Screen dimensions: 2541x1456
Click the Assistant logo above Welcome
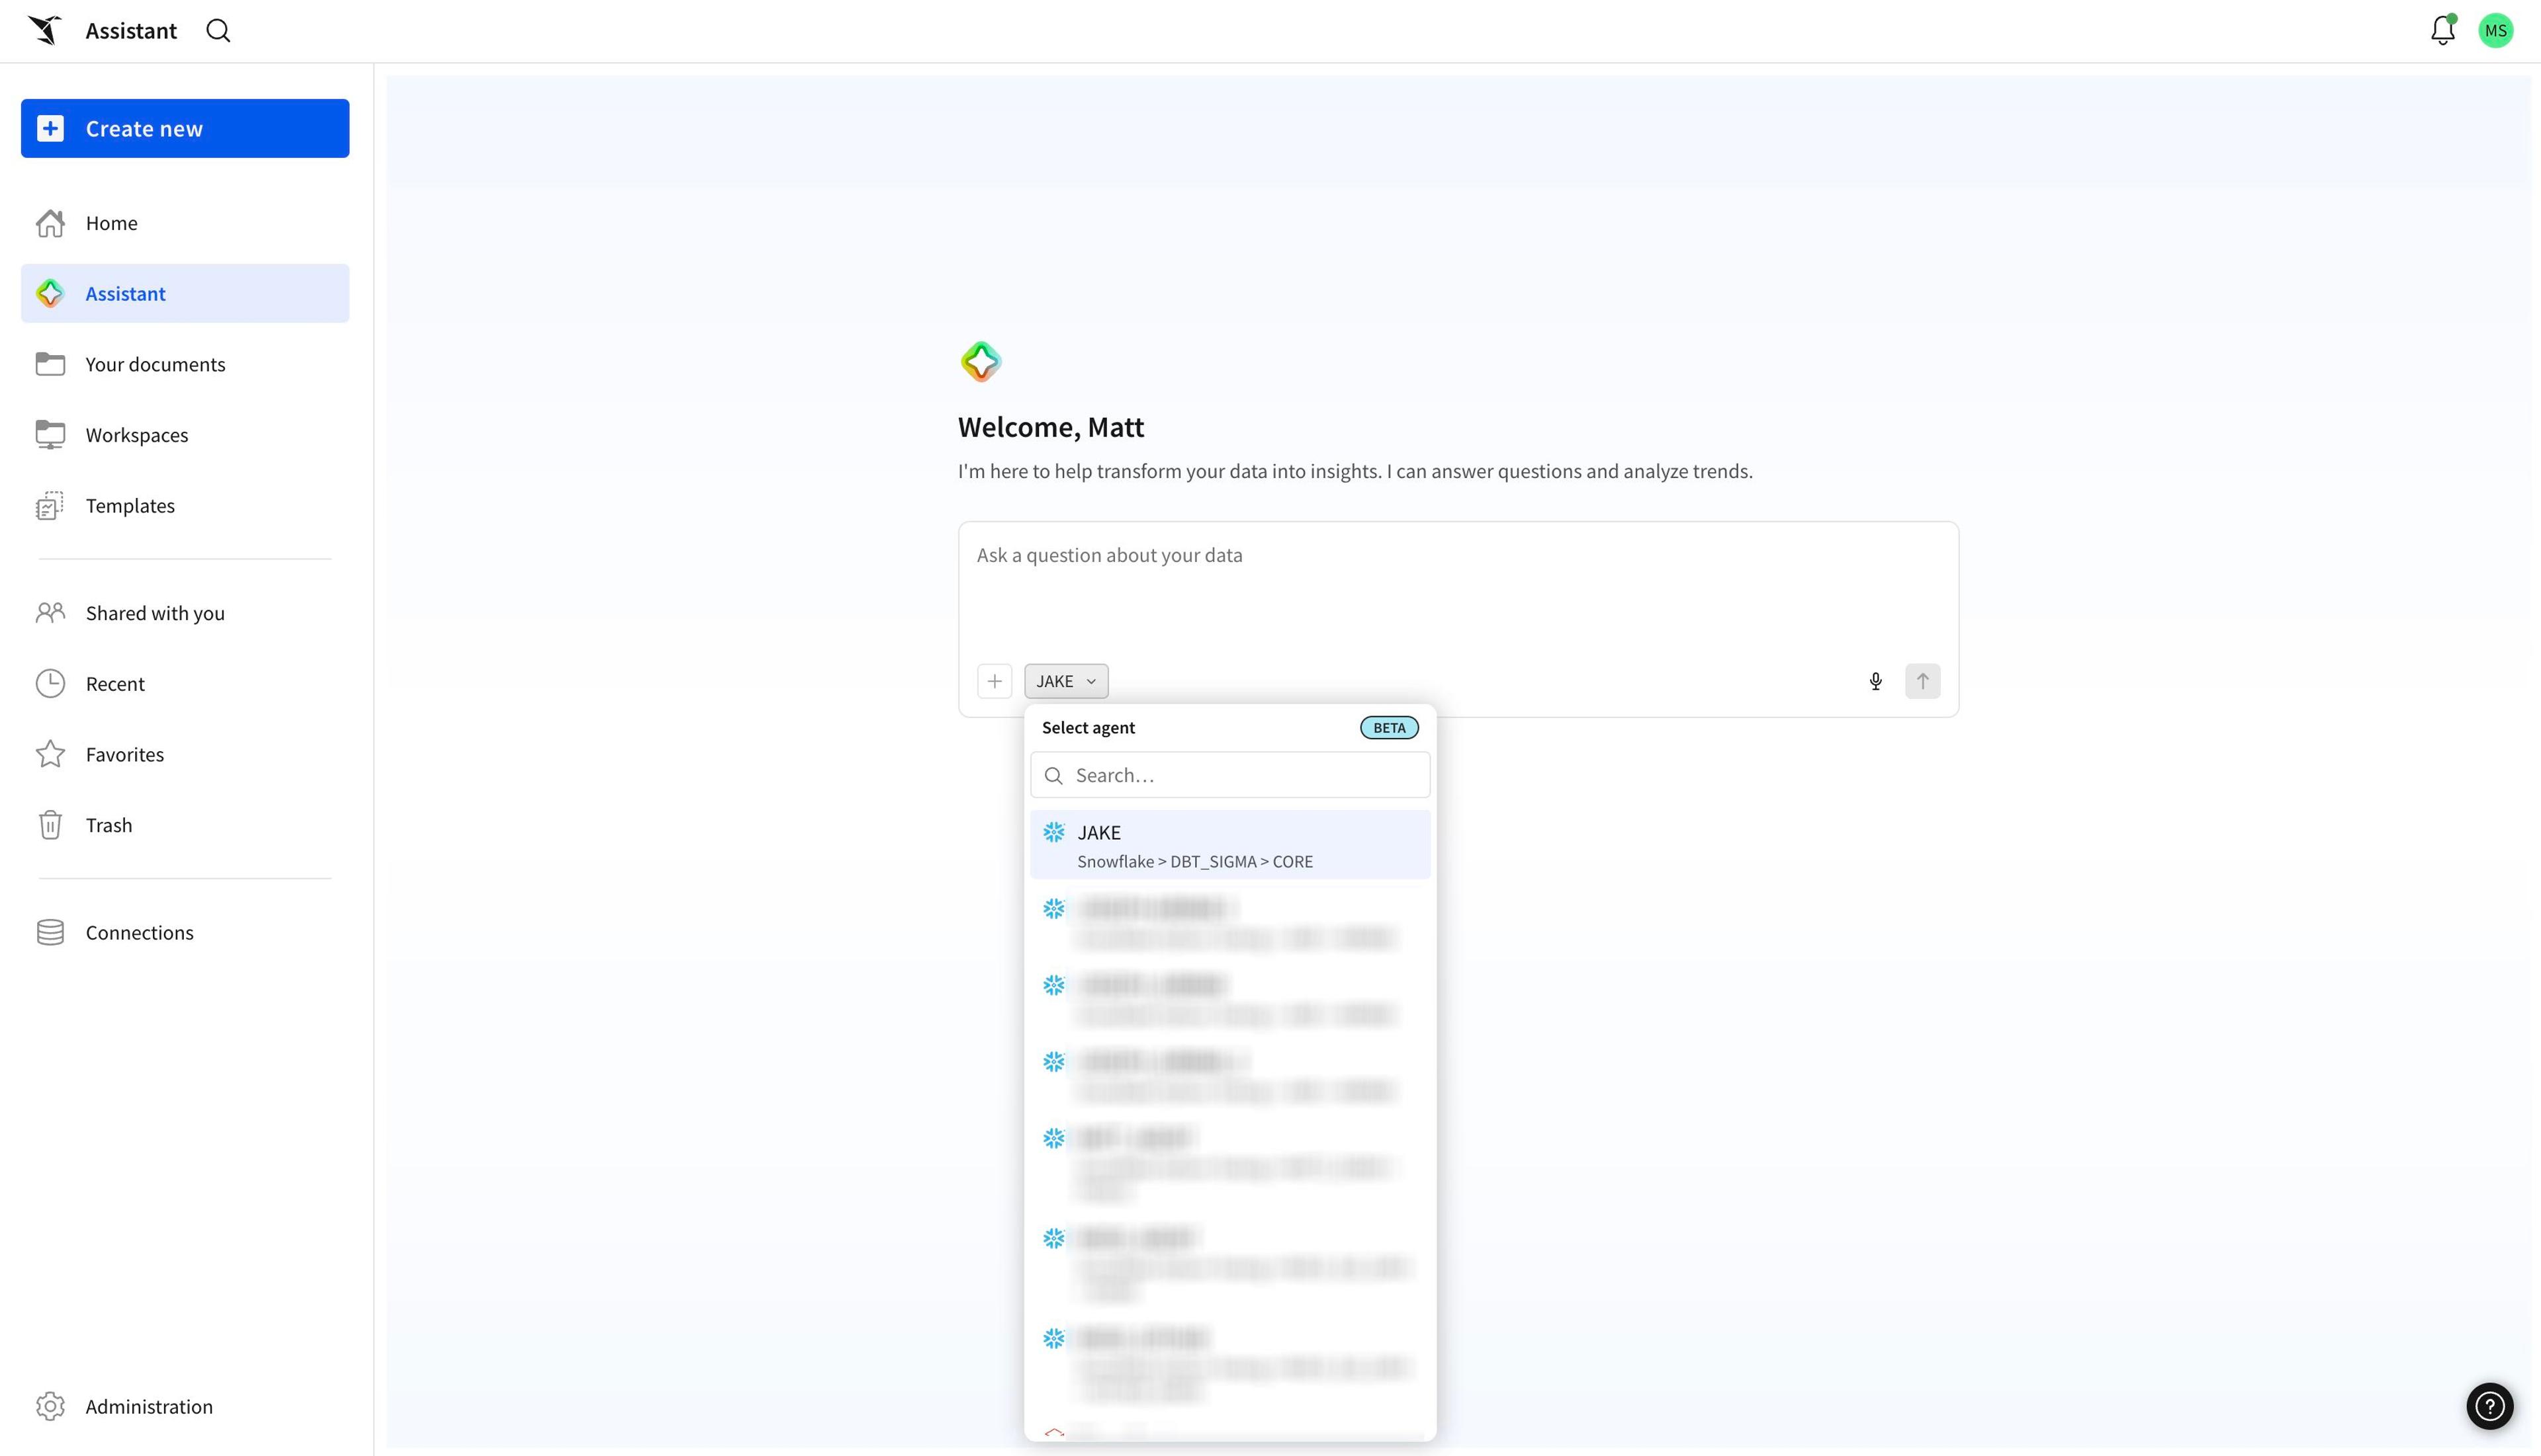point(981,361)
